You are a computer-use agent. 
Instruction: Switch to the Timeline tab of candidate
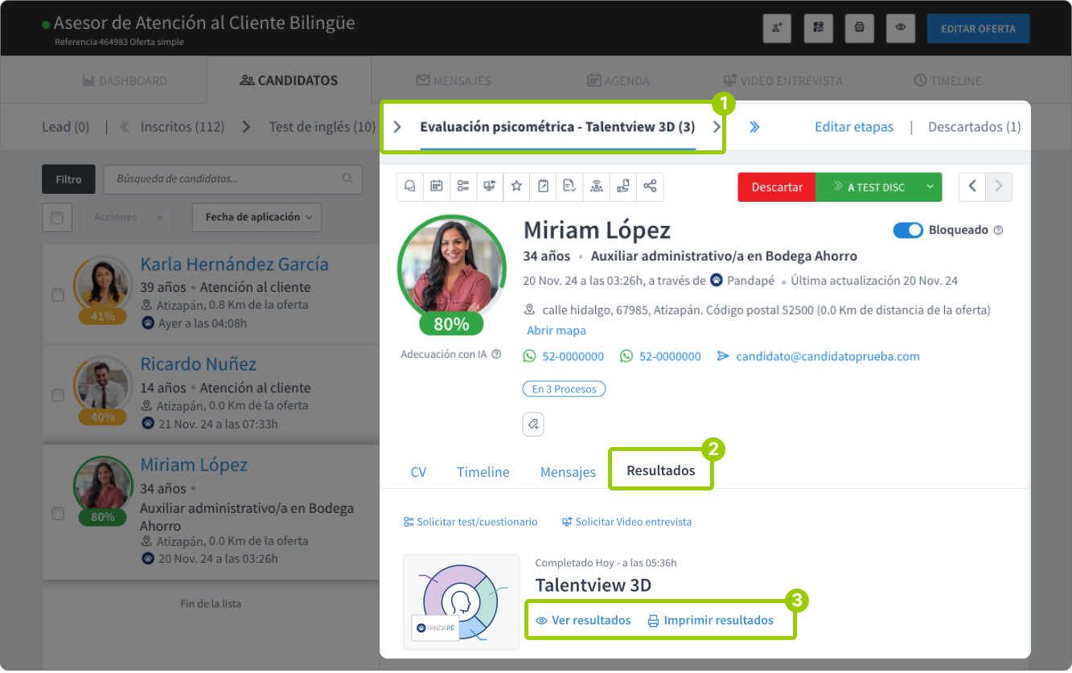[x=483, y=472]
